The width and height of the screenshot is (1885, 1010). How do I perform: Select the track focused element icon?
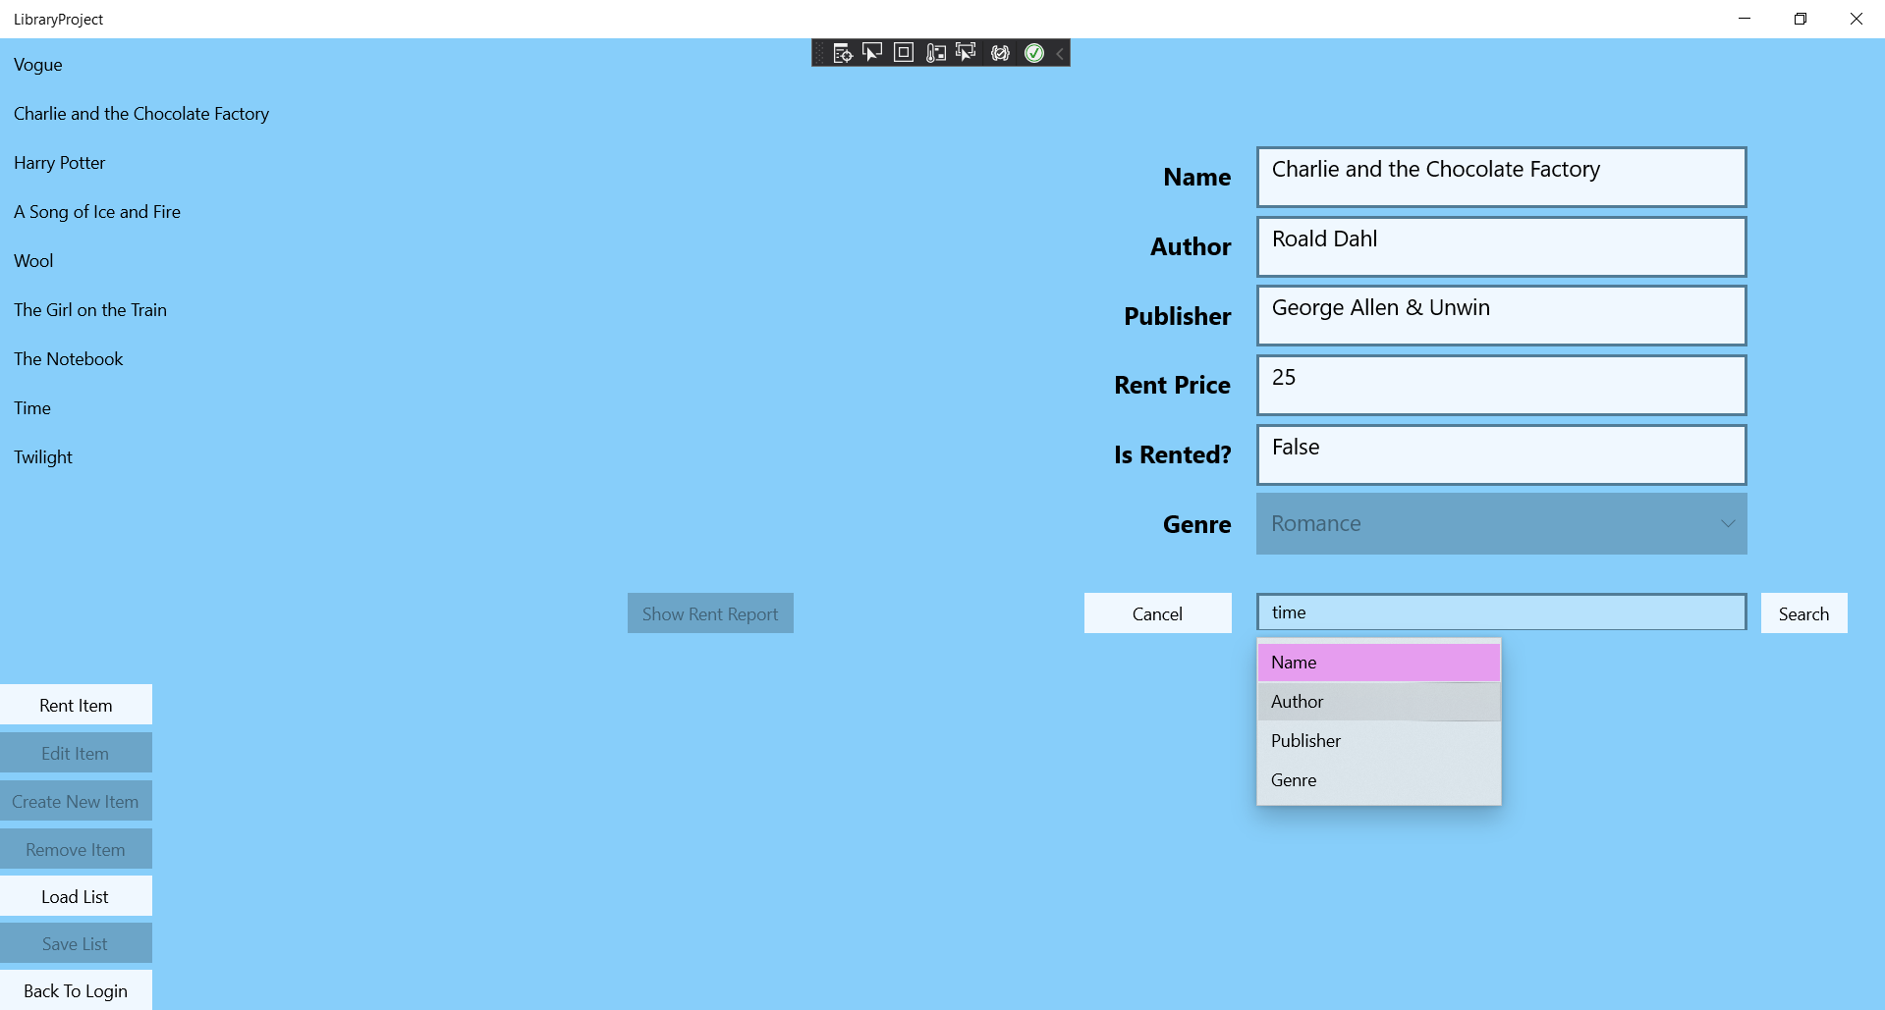[966, 53]
